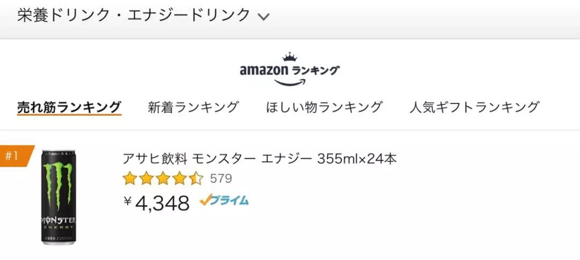The height and width of the screenshot is (260, 580).
Task: Click the green Monster claw logo
Action: [x=59, y=185]
